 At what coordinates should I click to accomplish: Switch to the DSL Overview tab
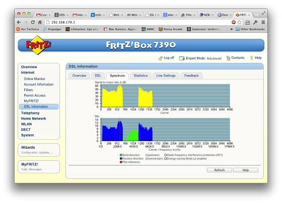pos(79,76)
